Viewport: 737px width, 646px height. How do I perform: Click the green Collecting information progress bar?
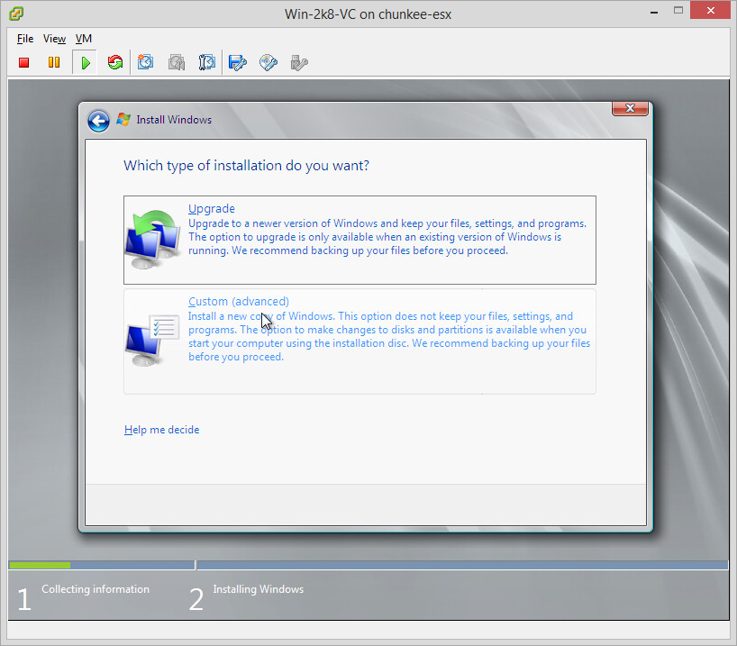point(40,565)
